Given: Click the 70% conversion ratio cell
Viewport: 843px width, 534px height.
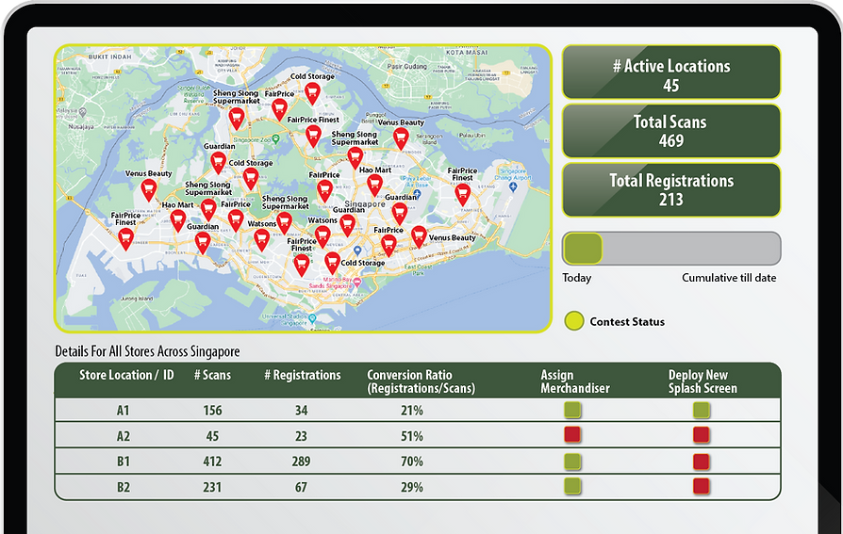Looking at the screenshot, I should coord(412,461).
